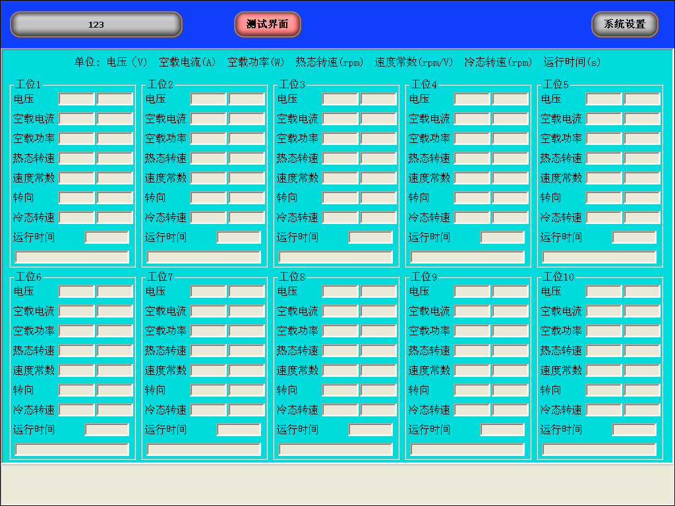This screenshot has width=675, height=506.
Task: Click 运行时间 field in 工位6
Action: 107,430
